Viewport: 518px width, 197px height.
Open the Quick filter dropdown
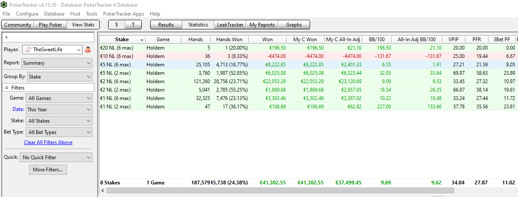[x=56, y=158]
